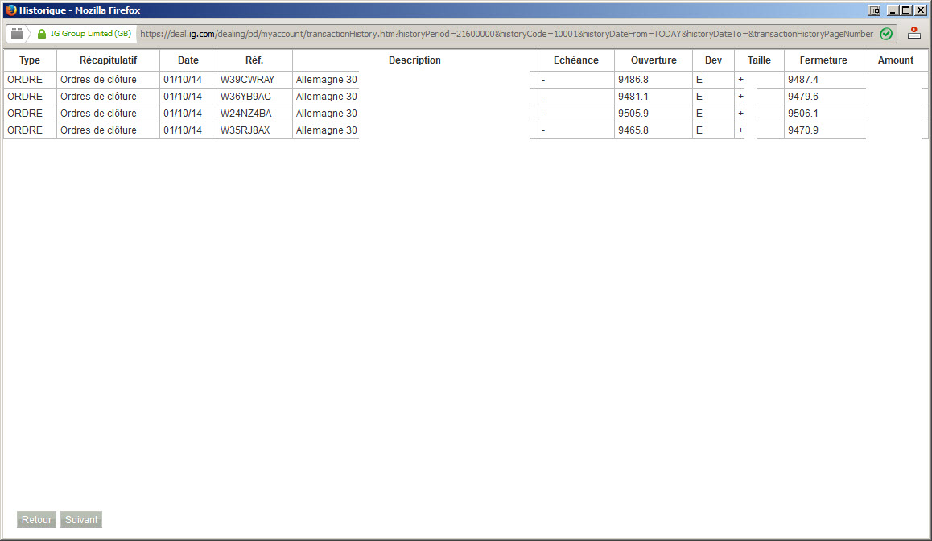Click the Ouverture column header
Screen dimensions: 932x541
coord(654,60)
